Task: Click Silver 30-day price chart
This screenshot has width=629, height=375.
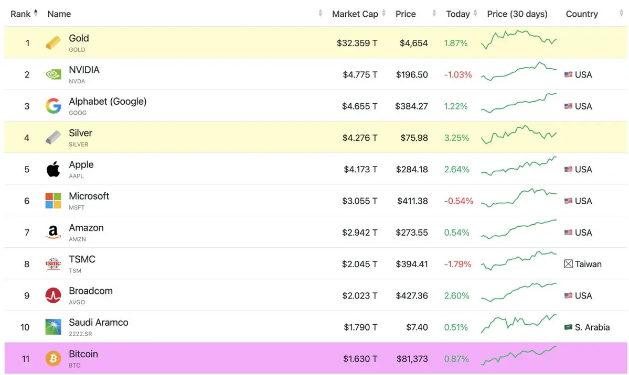Action: (519, 135)
